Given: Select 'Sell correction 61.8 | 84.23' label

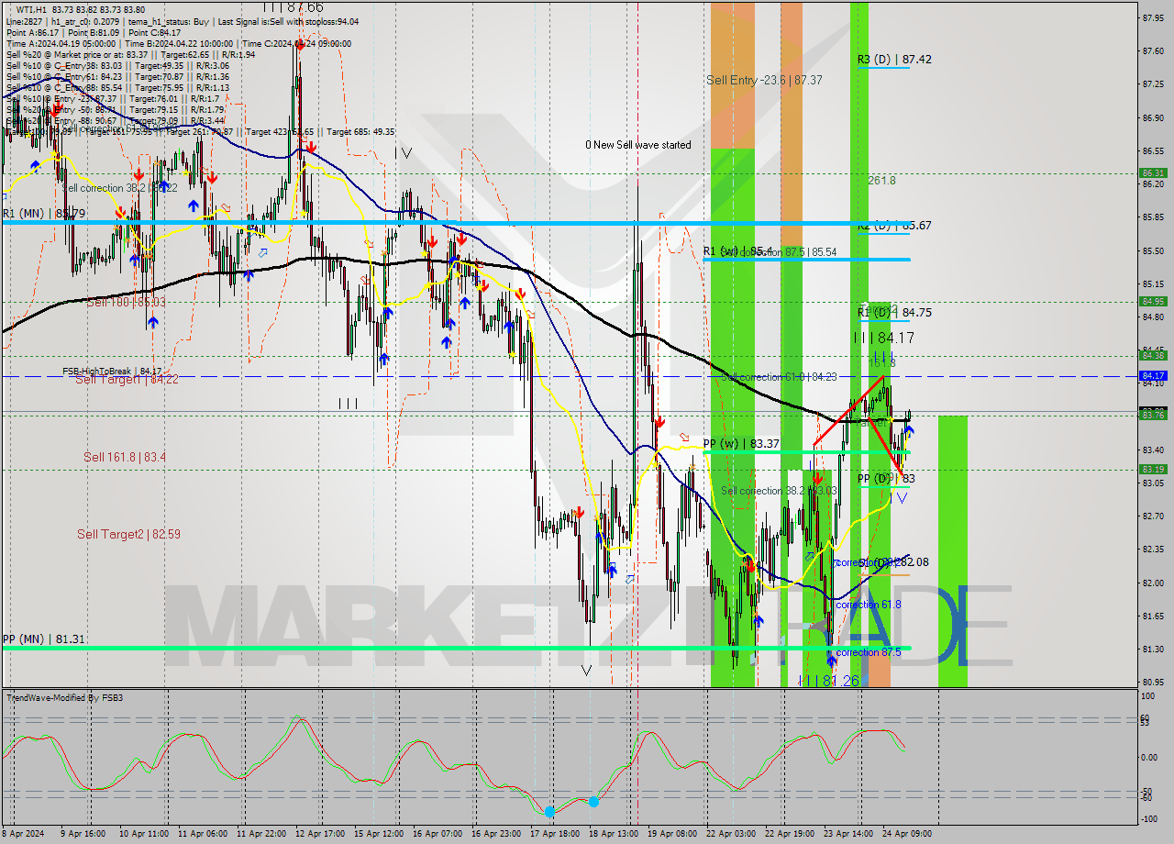Looking at the screenshot, I should (779, 376).
